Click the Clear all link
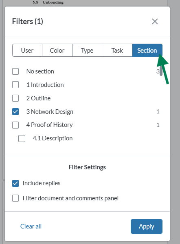Image resolution: width=180 pixels, height=244 pixels. 31,226
